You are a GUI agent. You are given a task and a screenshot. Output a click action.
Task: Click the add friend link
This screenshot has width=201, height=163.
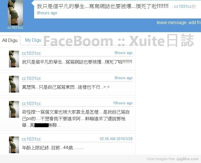click(195, 23)
